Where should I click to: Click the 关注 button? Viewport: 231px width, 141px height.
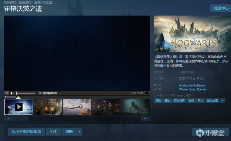[53, 132]
